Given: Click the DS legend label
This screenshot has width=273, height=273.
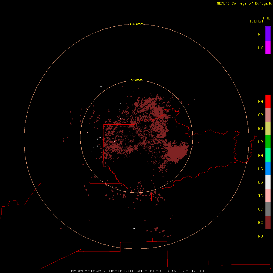Looking at the screenshot, I should click(x=260, y=182).
